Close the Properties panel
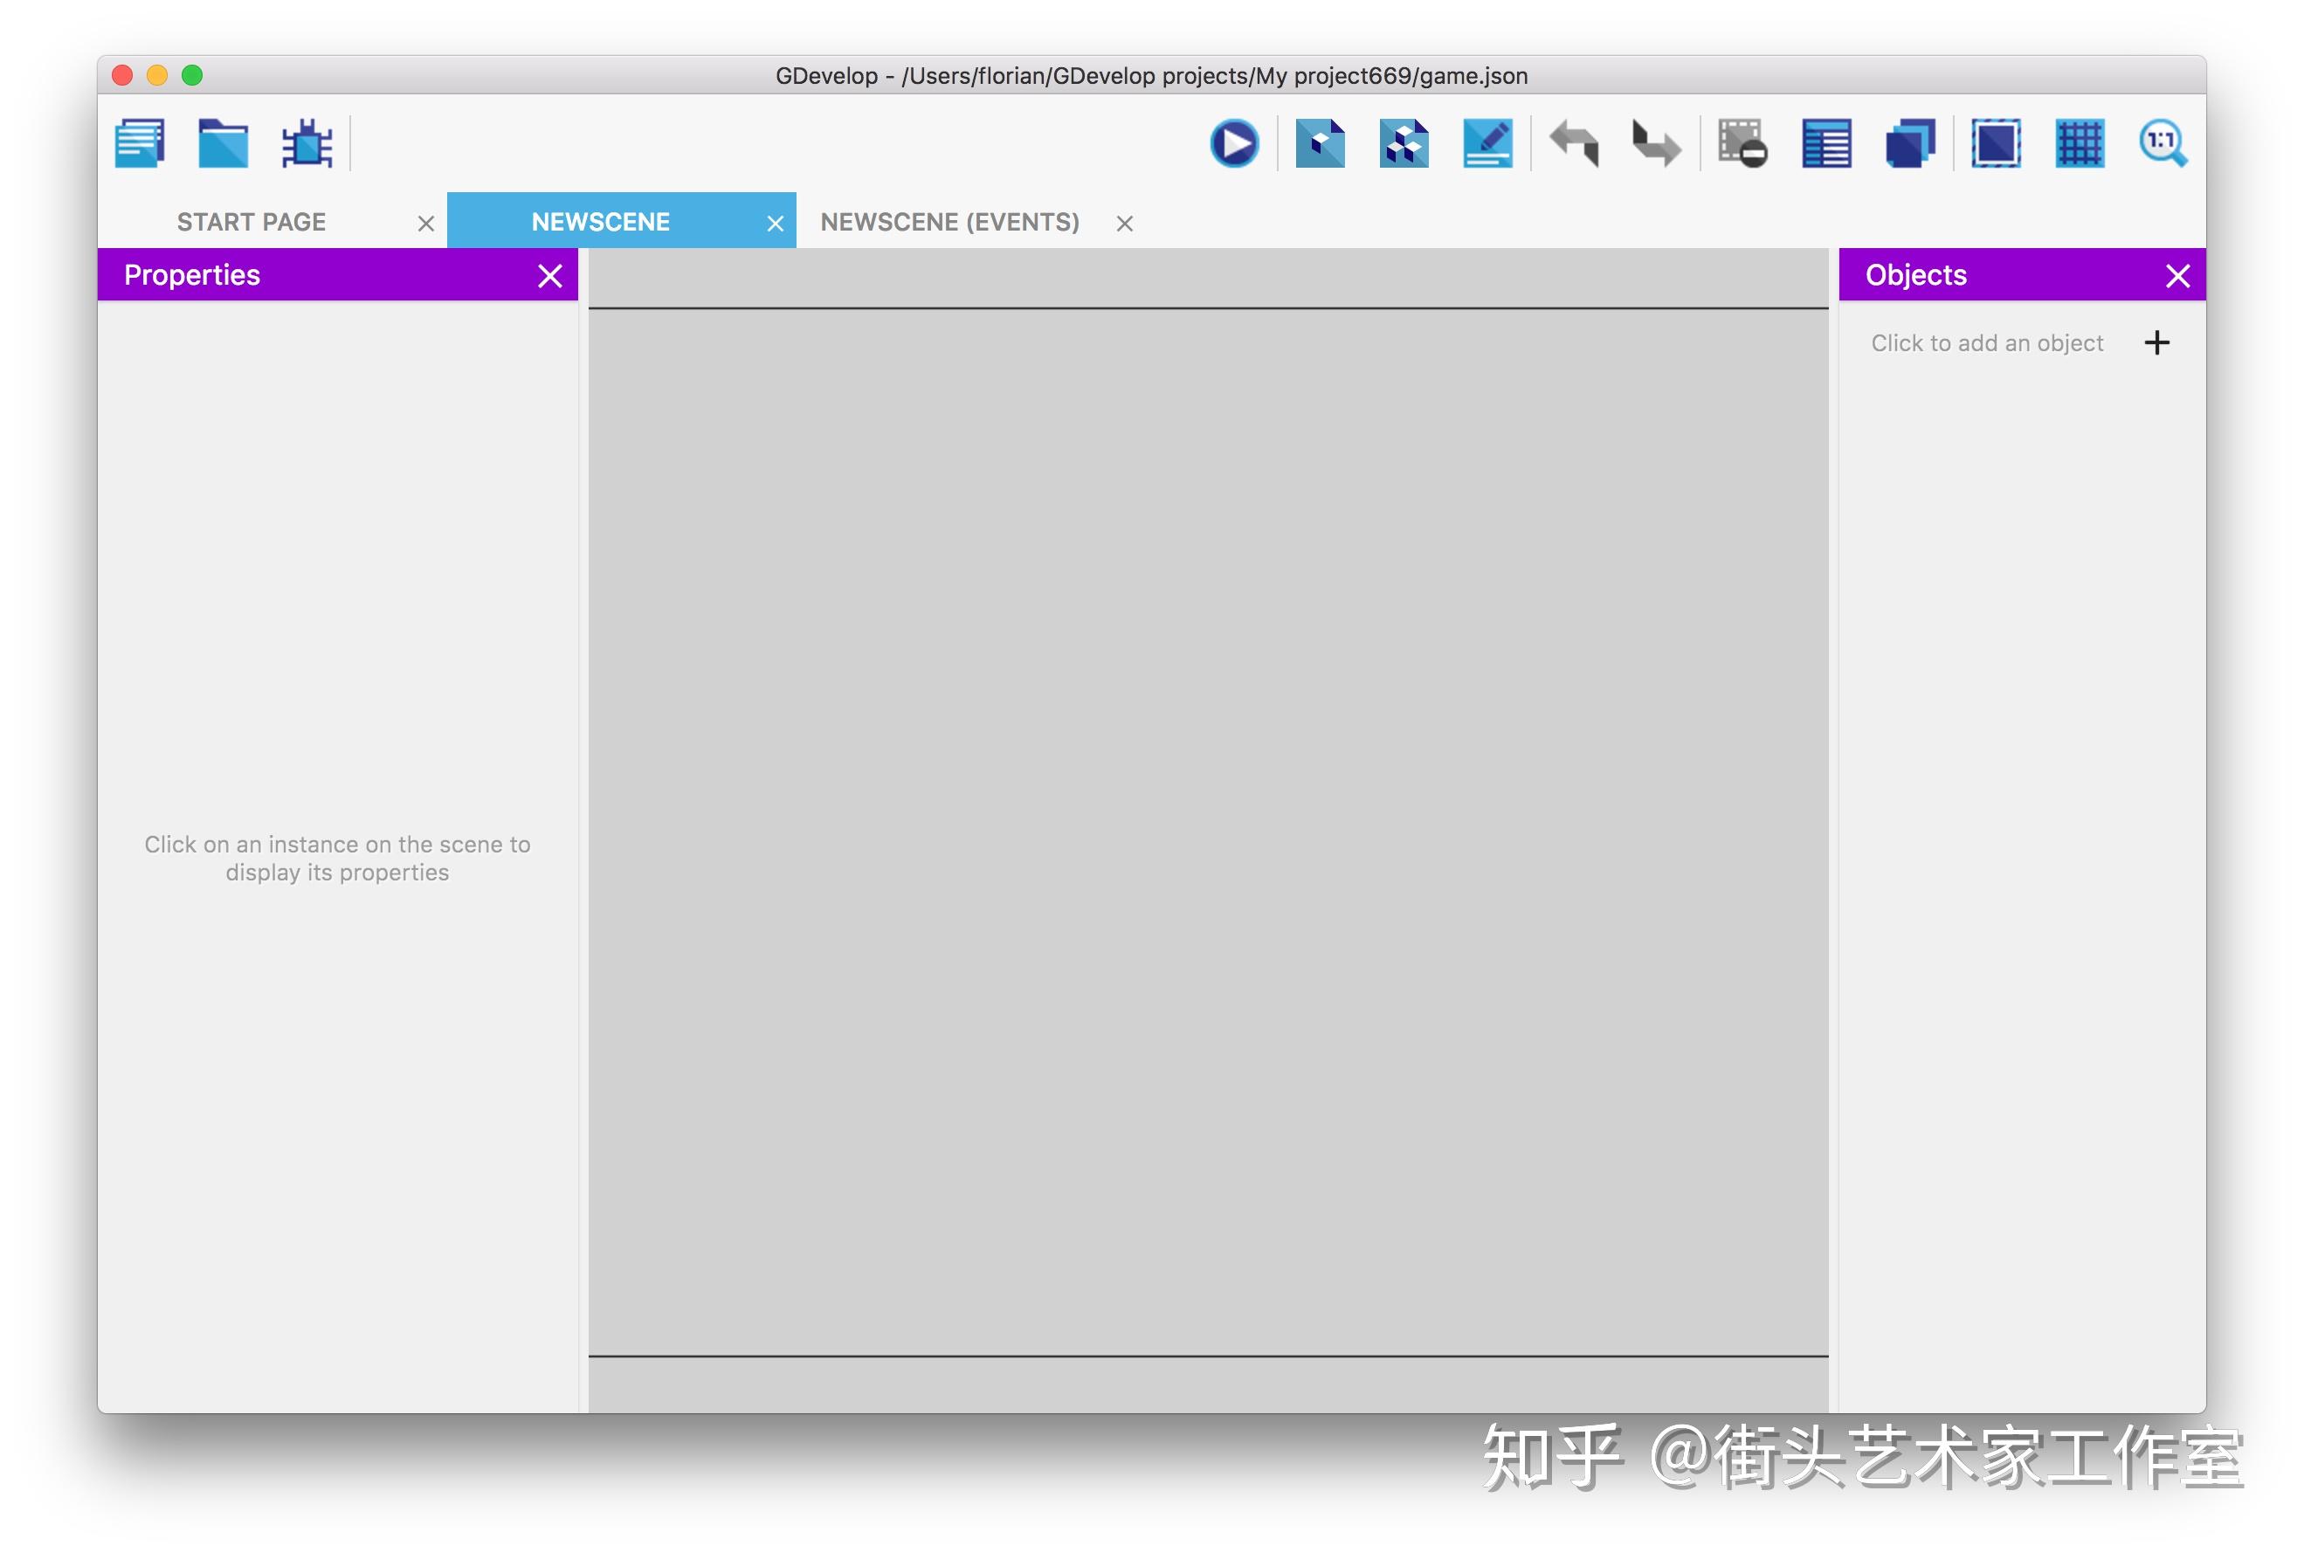Screen dimensions: 2304x1553 (549, 275)
